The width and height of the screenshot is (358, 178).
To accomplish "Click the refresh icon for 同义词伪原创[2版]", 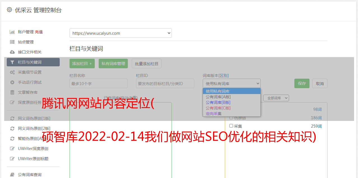I will pos(12,128).
